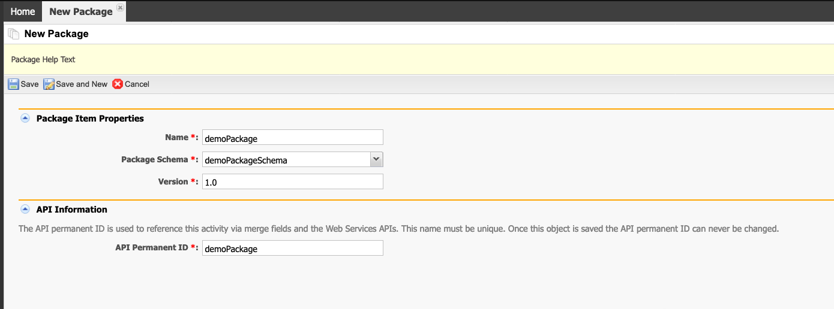Click the Save text button
The width and height of the screenshot is (834, 309).
[29, 84]
